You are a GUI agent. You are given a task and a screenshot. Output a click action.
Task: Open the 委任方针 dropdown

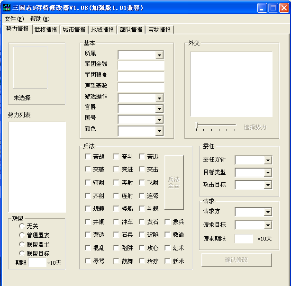click(x=268, y=160)
